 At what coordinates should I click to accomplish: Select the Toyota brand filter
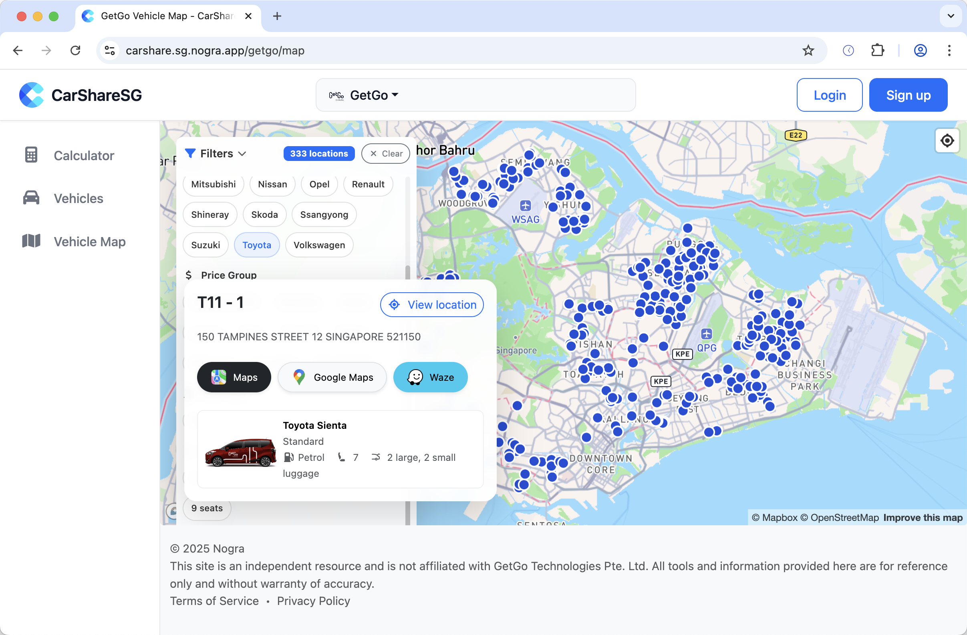[x=256, y=245]
